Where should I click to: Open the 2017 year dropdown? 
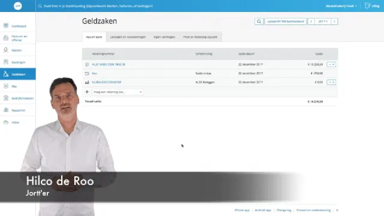323,22
